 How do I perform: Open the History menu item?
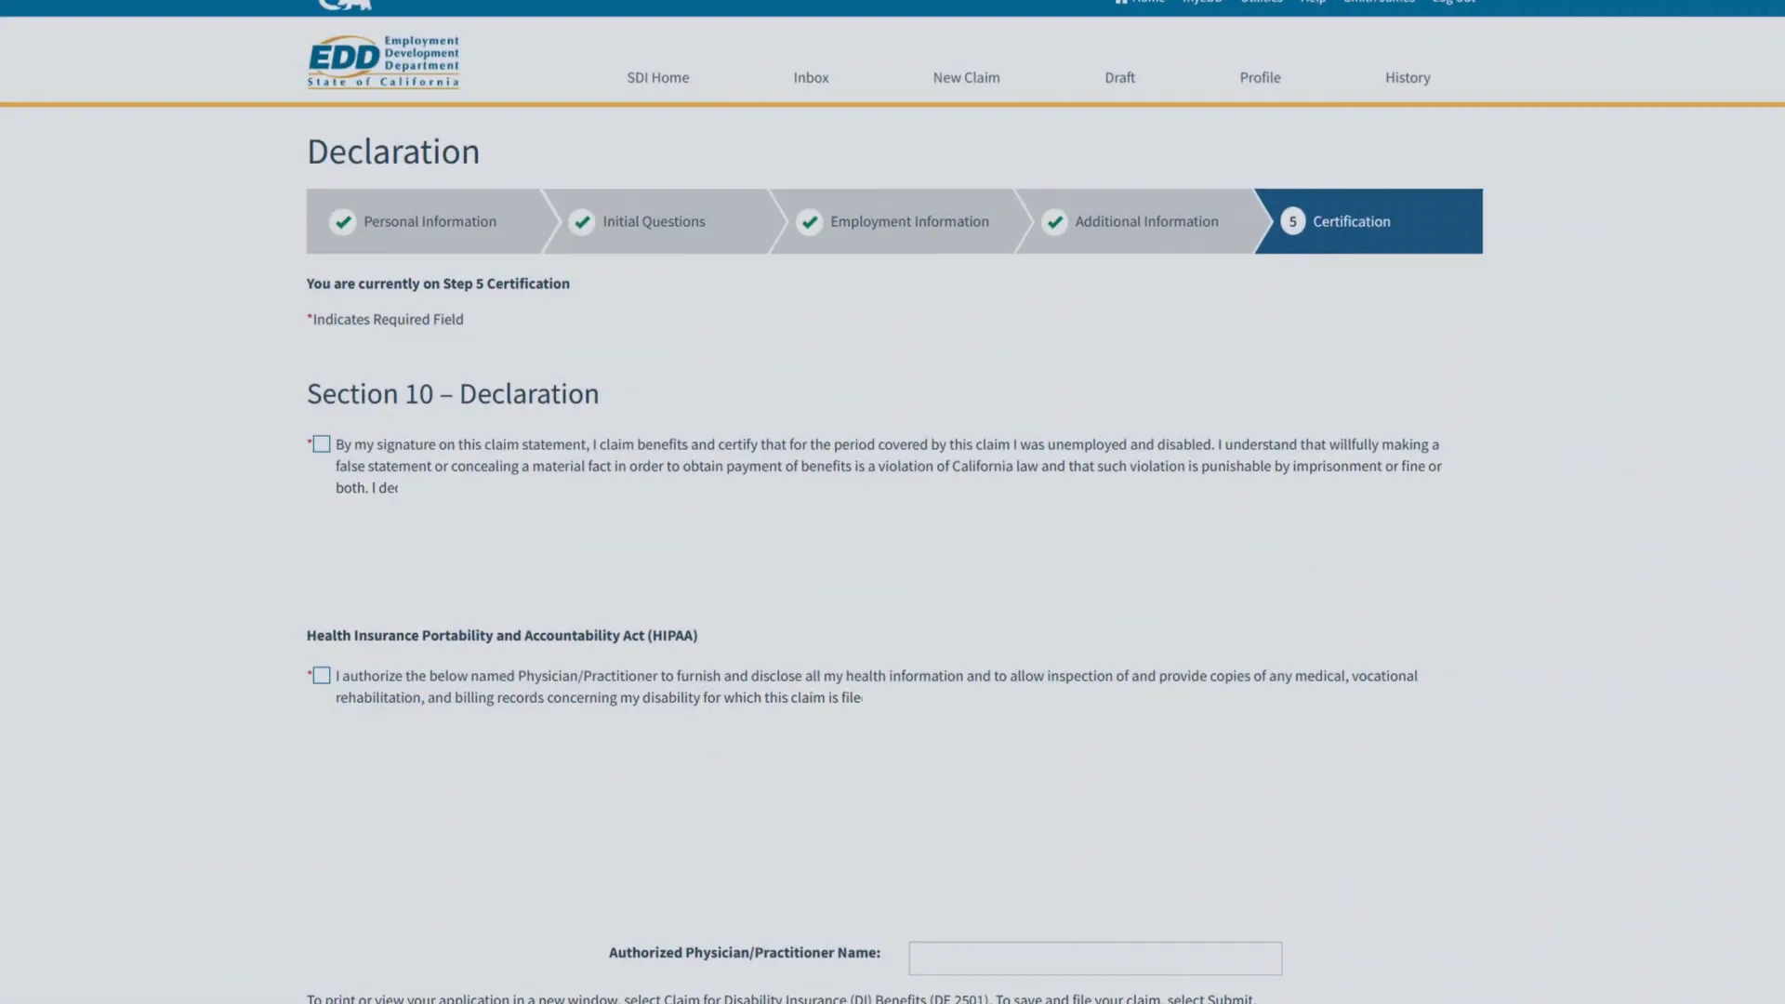[1408, 78]
